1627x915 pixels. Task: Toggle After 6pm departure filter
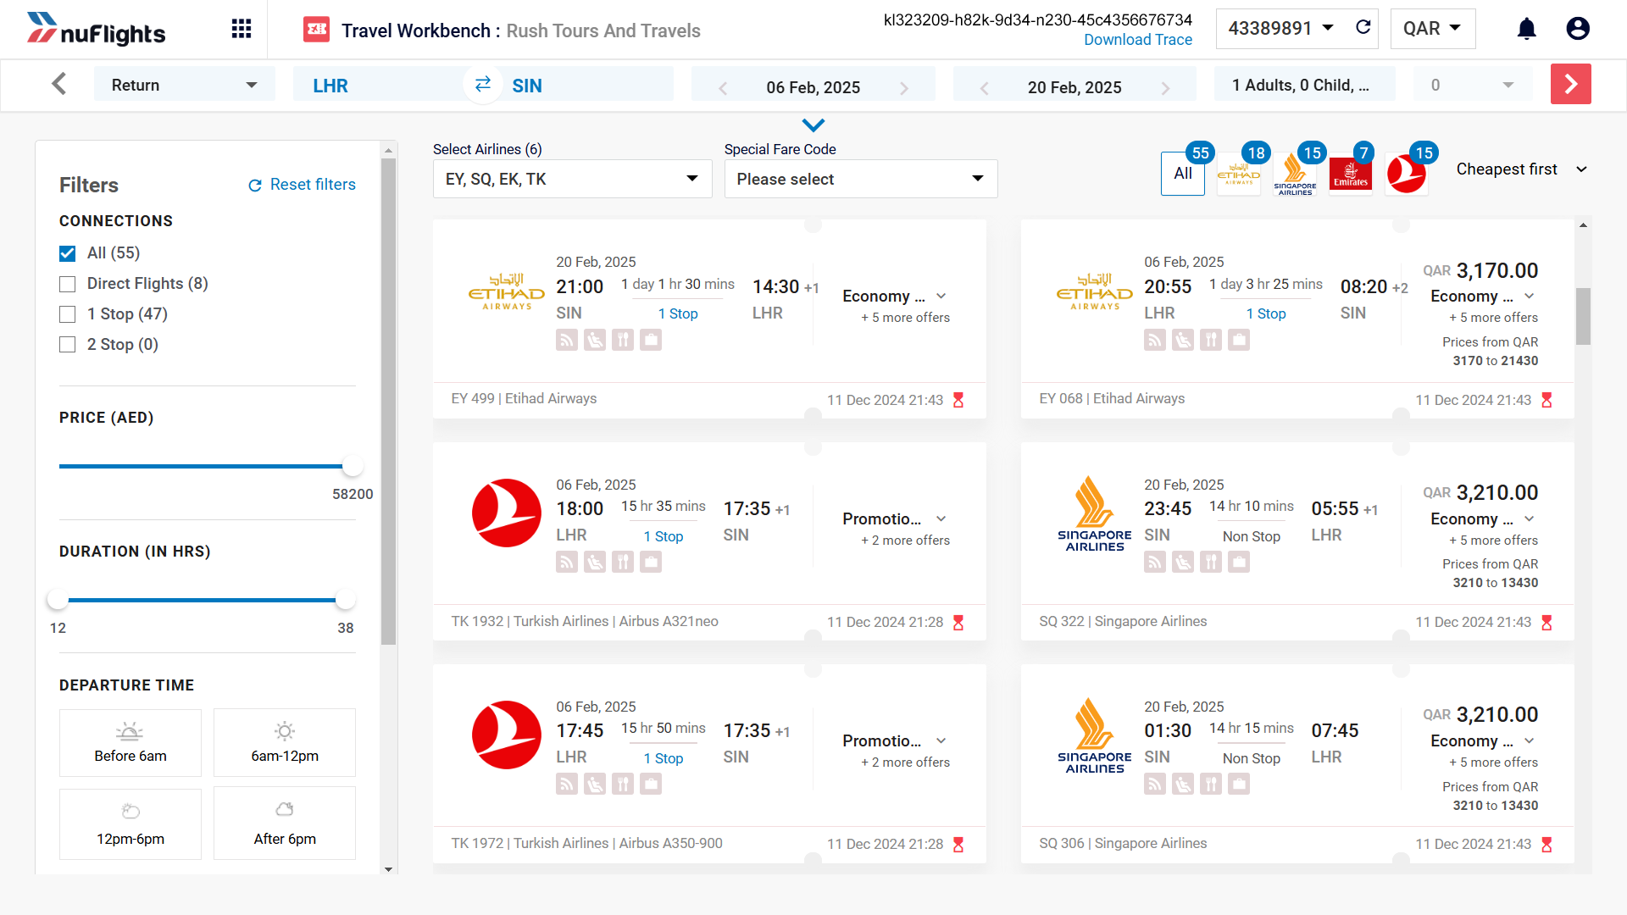[x=285, y=824]
